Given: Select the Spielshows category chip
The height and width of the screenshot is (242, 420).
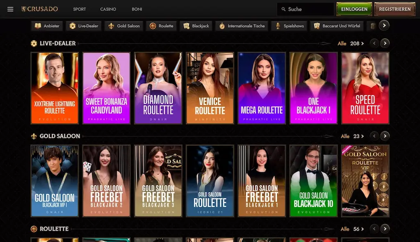Looking at the screenshot, I should click(x=289, y=26).
